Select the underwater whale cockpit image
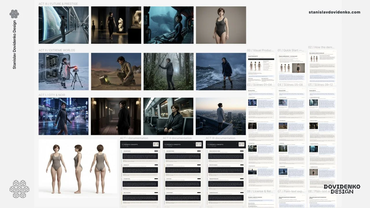 pos(169,25)
